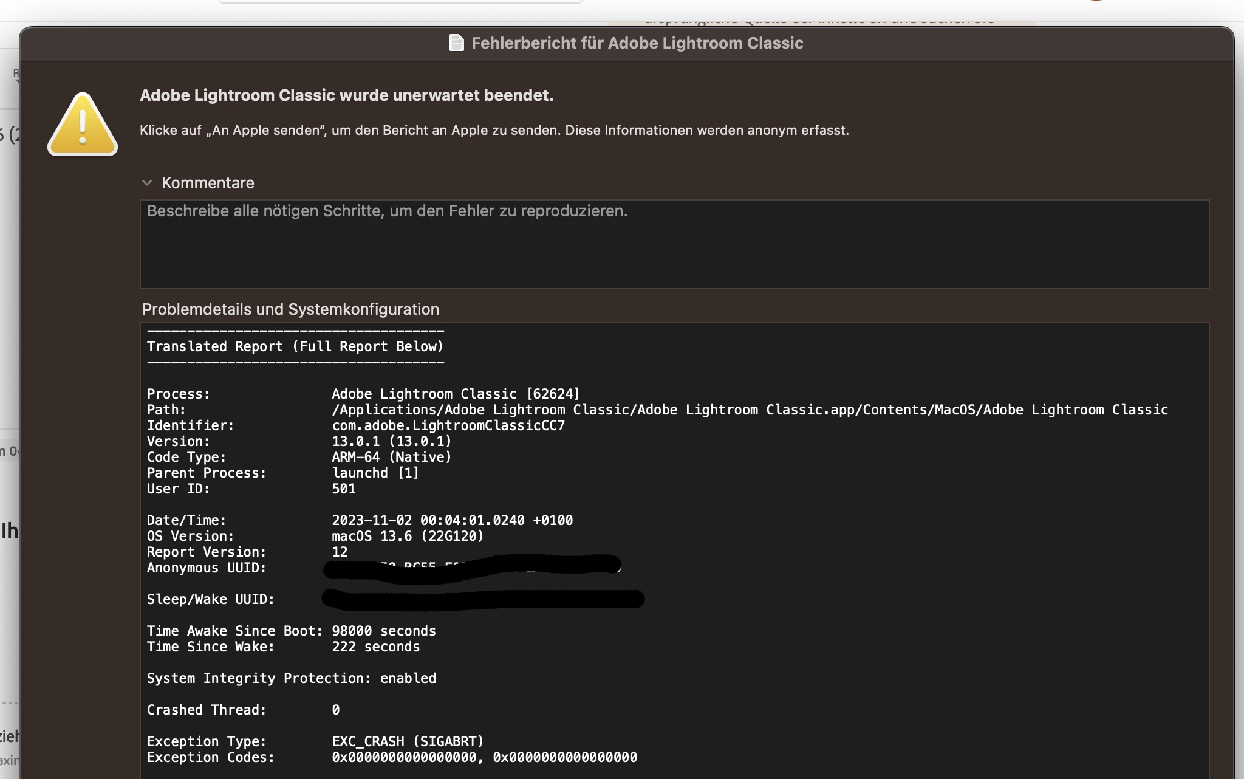
Task: Click the redacted Sleep/Wake UUID value
Action: click(x=483, y=599)
